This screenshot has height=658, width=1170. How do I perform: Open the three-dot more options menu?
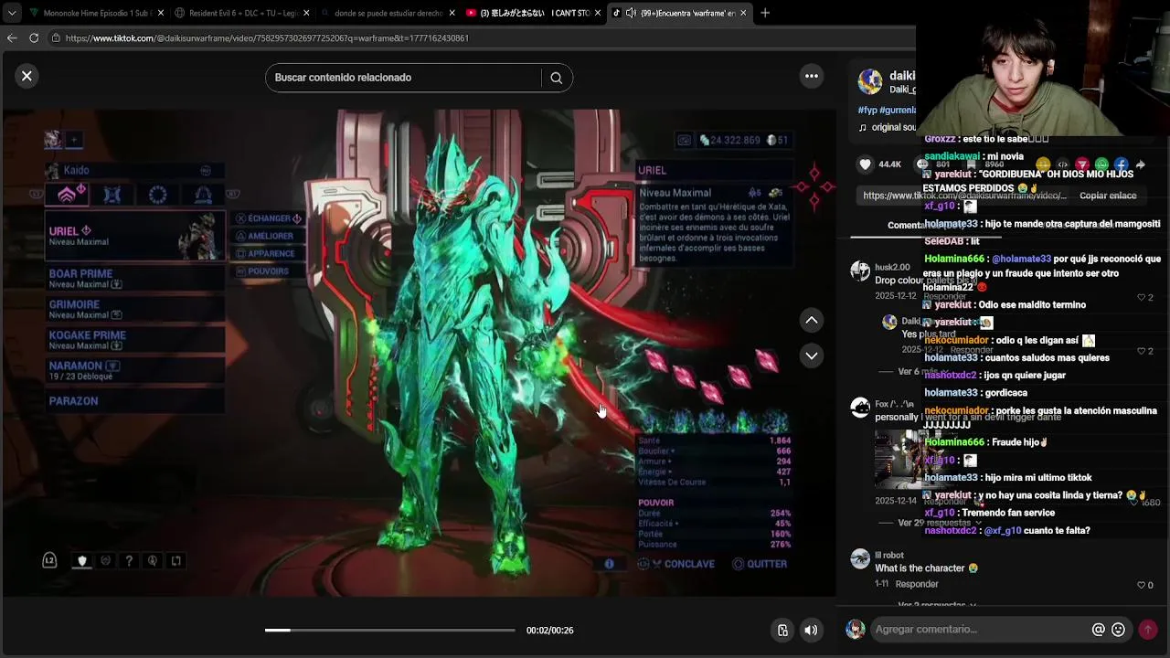point(811,77)
